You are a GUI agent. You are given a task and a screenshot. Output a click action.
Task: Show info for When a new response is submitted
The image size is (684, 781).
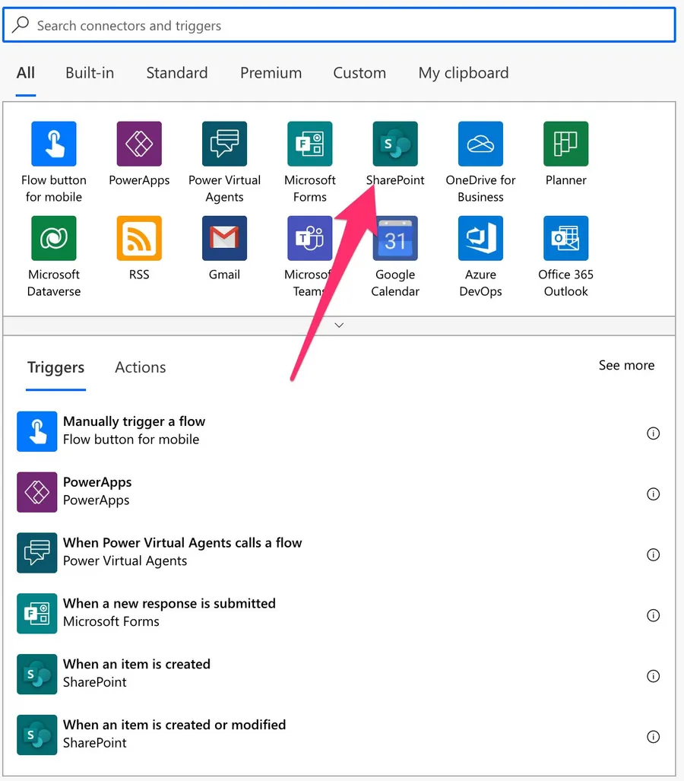click(x=652, y=615)
